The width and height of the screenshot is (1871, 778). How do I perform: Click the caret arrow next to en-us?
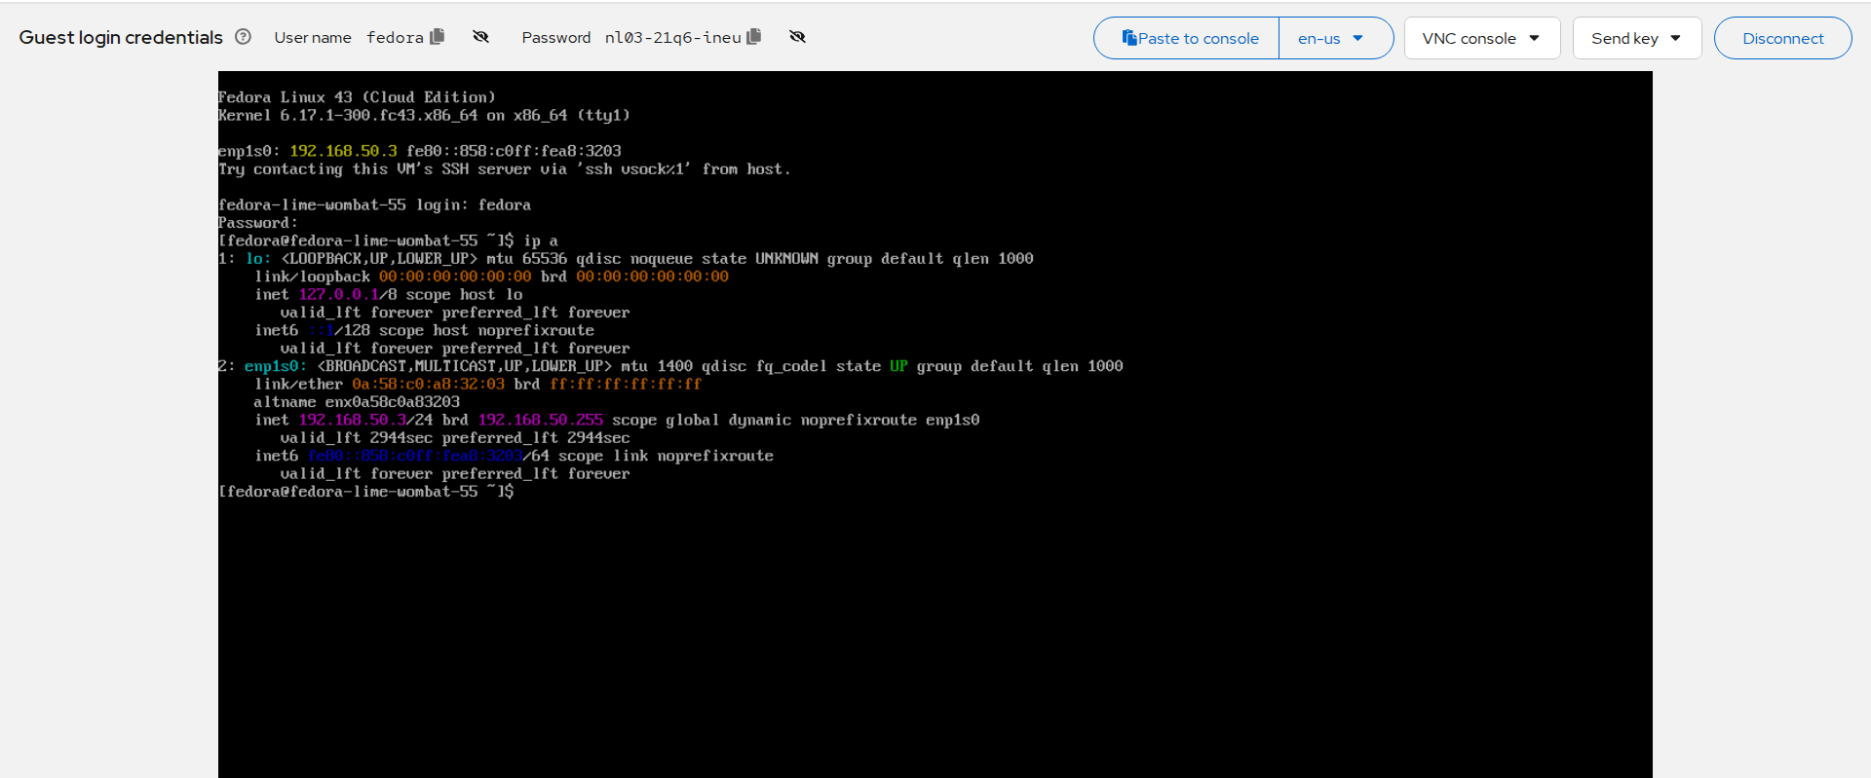[x=1358, y=38]
